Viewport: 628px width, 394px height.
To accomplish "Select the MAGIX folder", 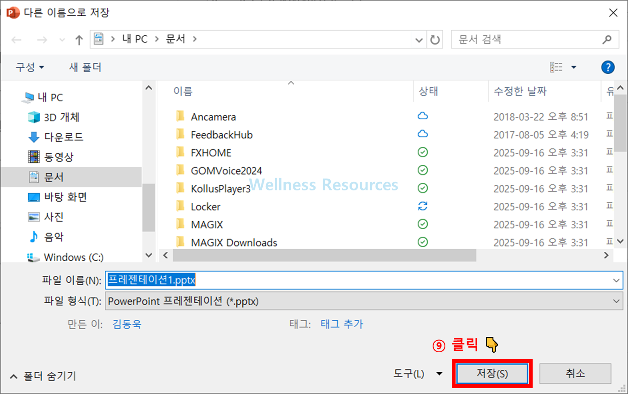I will pyautogui.click(x=207, y=225).
